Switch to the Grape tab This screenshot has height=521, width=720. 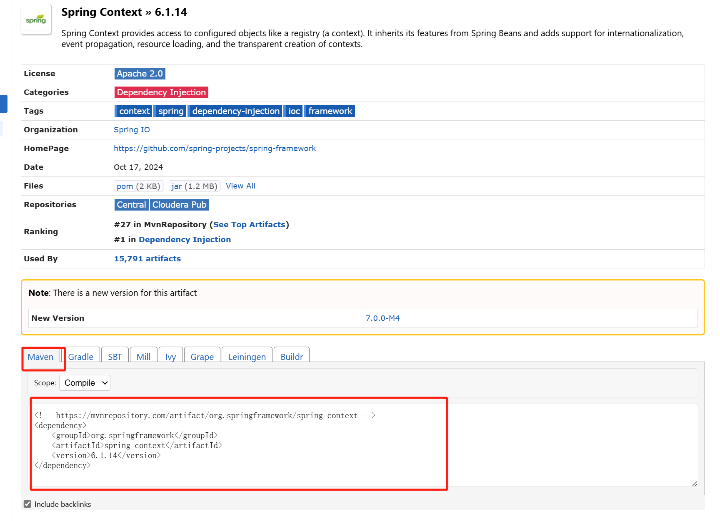coord(202,357)
